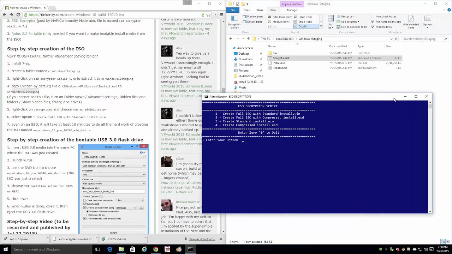
Task: Click the Rufus 2.2 Portable link
Action: 26,34
